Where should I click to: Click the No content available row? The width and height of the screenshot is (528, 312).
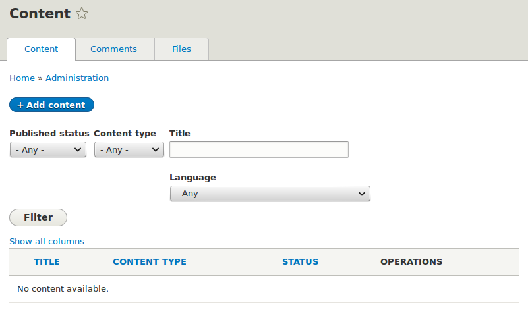tap(63, 288)
